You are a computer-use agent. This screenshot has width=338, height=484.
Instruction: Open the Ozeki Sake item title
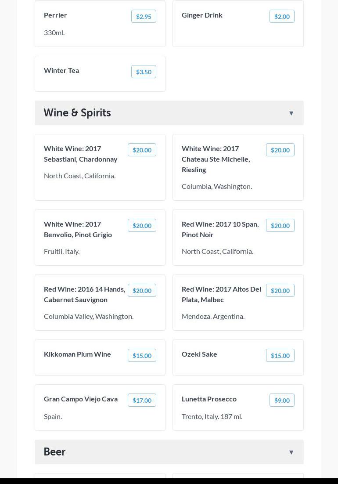coord(199,354)
